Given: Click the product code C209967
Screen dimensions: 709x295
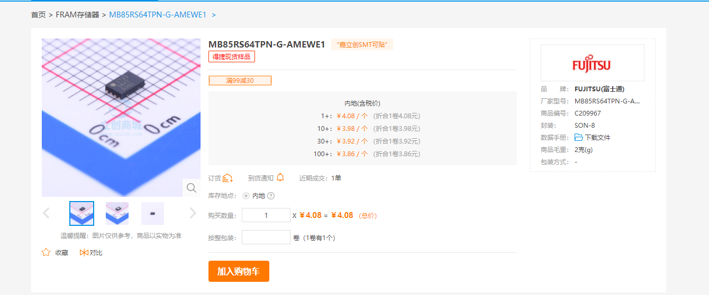Looking at the screenshot, I should tap(588, 113).
